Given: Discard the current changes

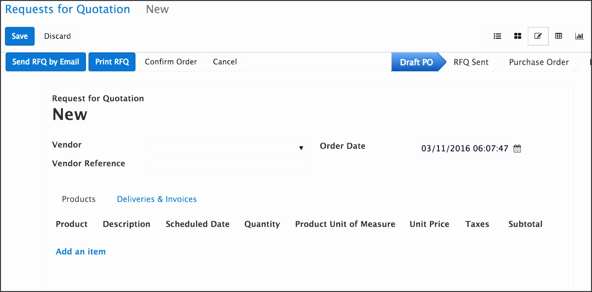Looking at the screenshot, I should [57, 36].
